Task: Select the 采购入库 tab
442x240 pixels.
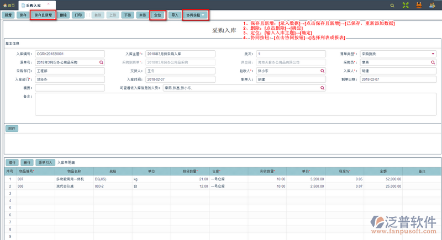Action: click(x=32, y=4)
